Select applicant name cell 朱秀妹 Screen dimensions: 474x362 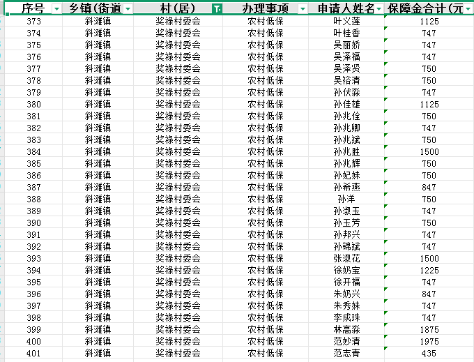pos(346,306)
